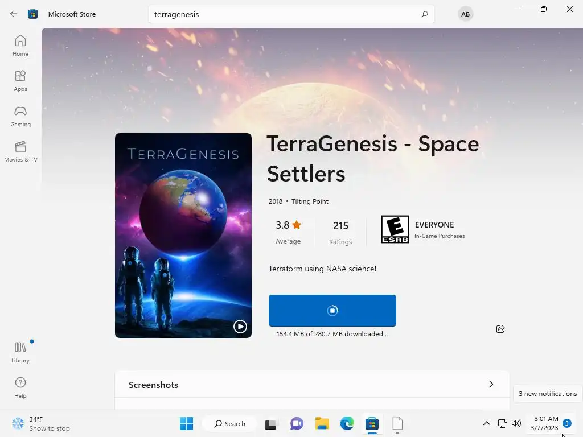583x437 pixels.
Task: Click the Microsoft Store logo icon
Action: coord(32,14)
